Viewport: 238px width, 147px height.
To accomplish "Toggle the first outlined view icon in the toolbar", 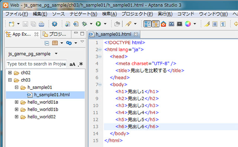I will pos(148,24).
